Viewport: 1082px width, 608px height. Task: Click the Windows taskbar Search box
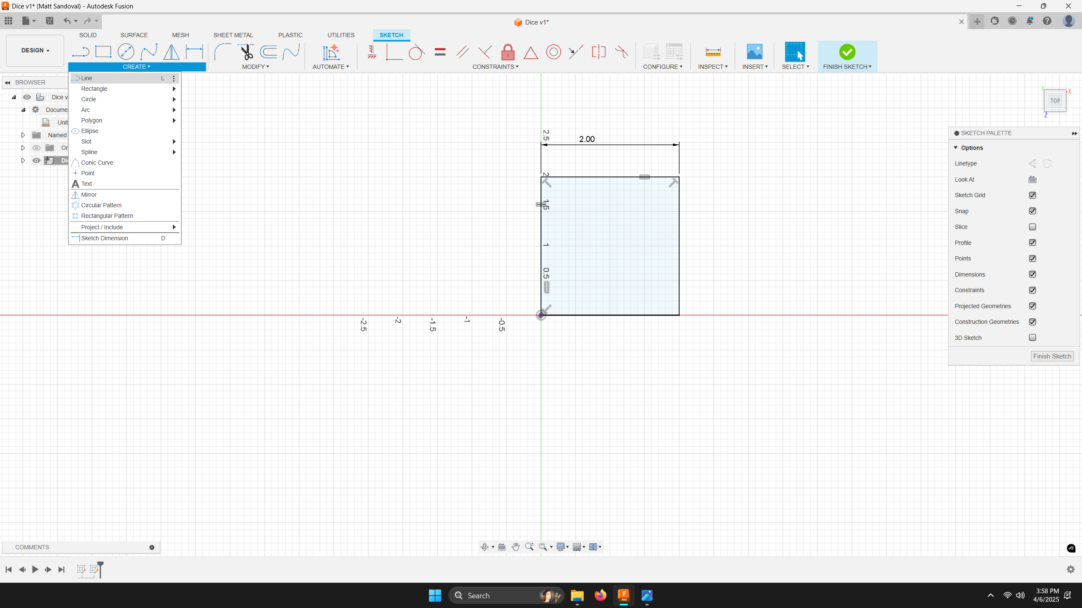(506, 596)
